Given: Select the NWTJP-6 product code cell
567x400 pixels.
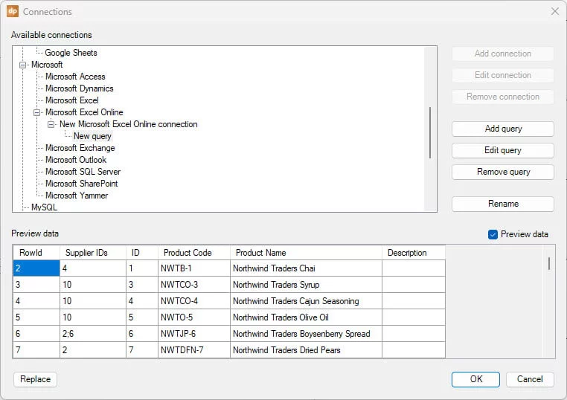Looking at the screenshot, I should click(x=194, y=334).
